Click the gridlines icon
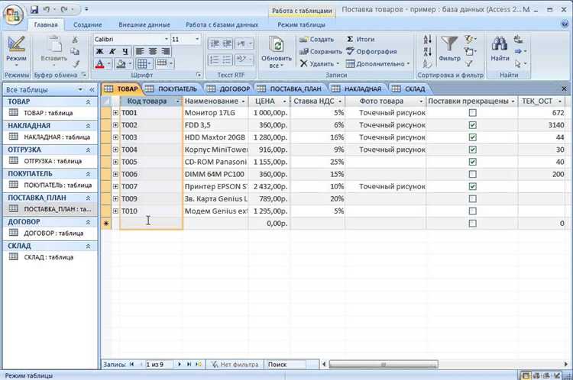573x380 pixels. pyautogui.click(x=142, y=64)
